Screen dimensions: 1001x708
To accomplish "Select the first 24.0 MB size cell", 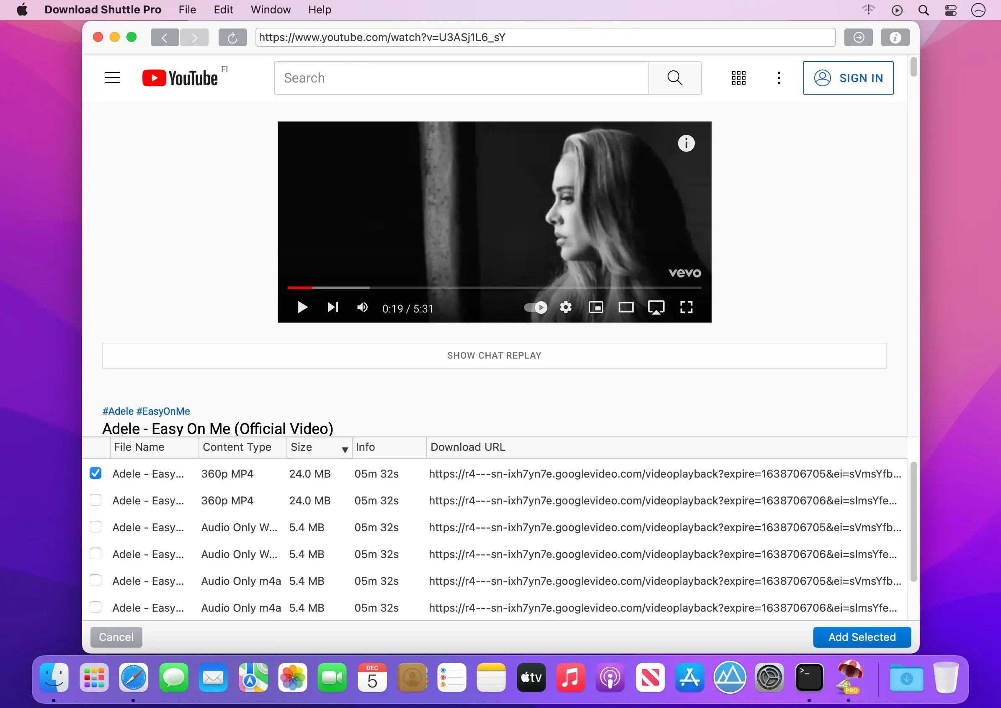I will coord(310,474).
